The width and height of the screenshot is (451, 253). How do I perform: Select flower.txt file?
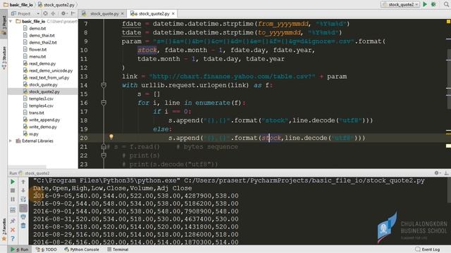(x=37, y=49)
